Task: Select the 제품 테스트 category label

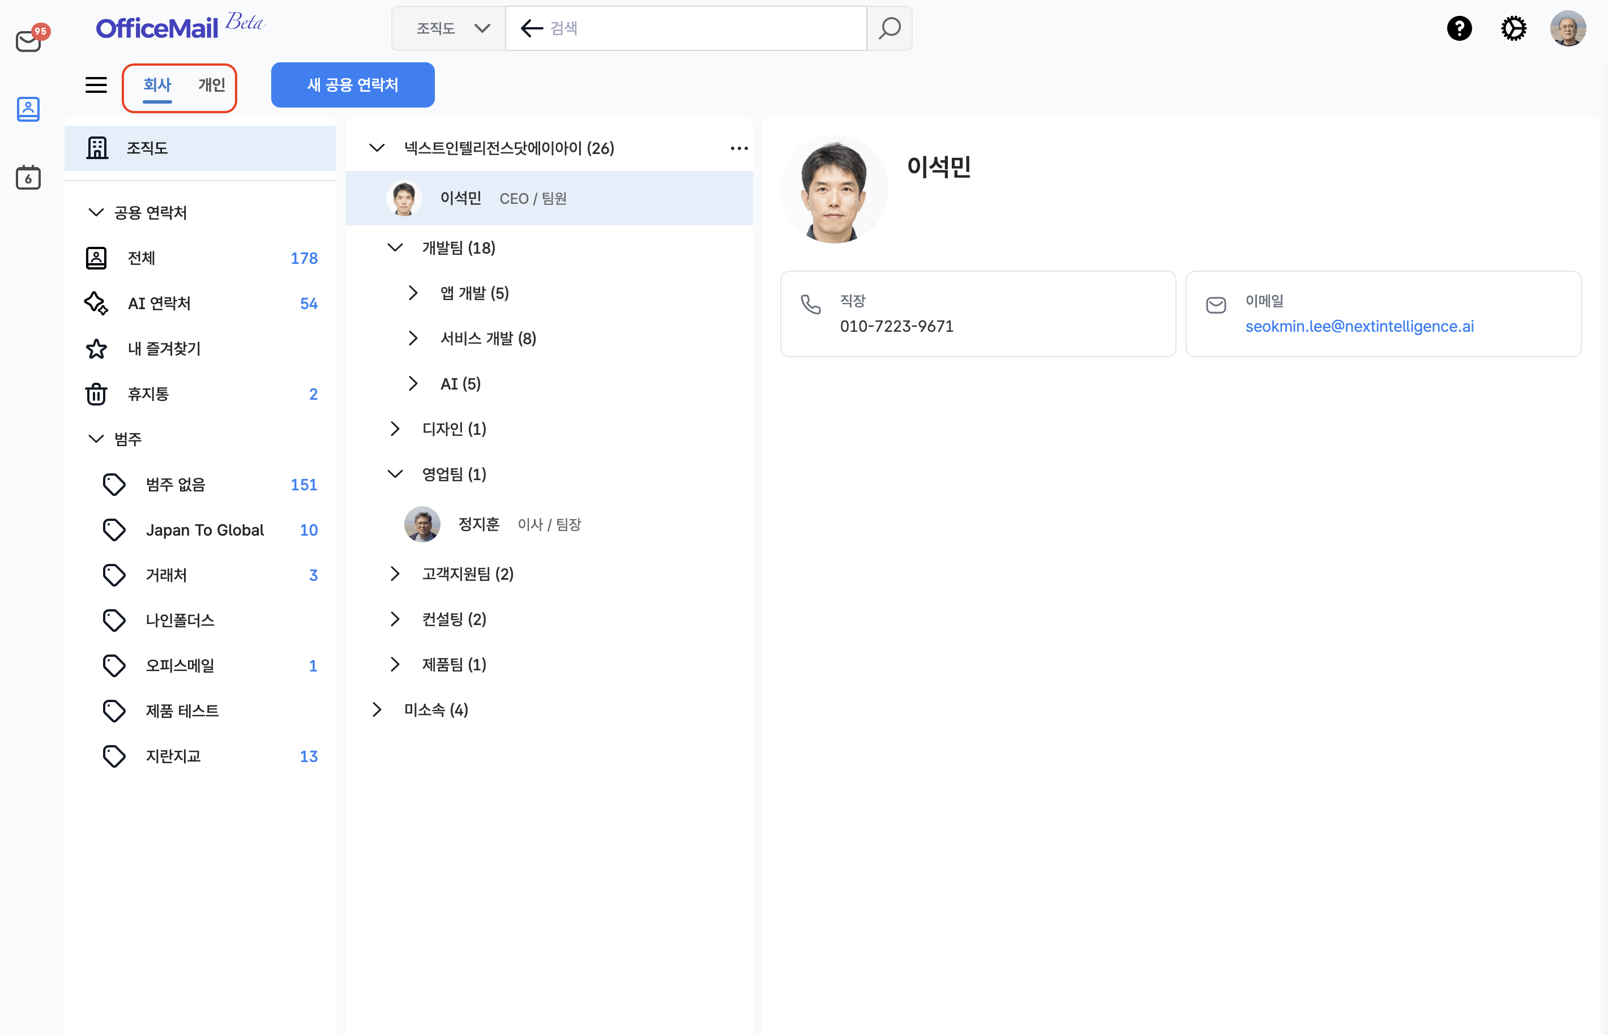Action: tap(182, 711)
